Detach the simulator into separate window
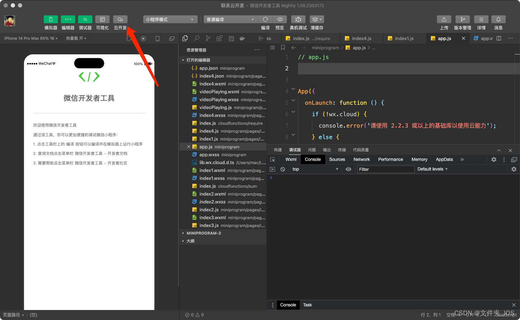The image size is (520, 320). point(172,38)
